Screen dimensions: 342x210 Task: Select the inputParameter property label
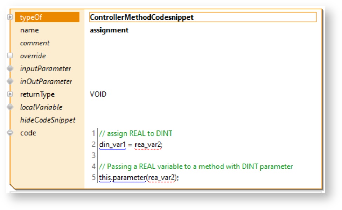coord(46,69)
